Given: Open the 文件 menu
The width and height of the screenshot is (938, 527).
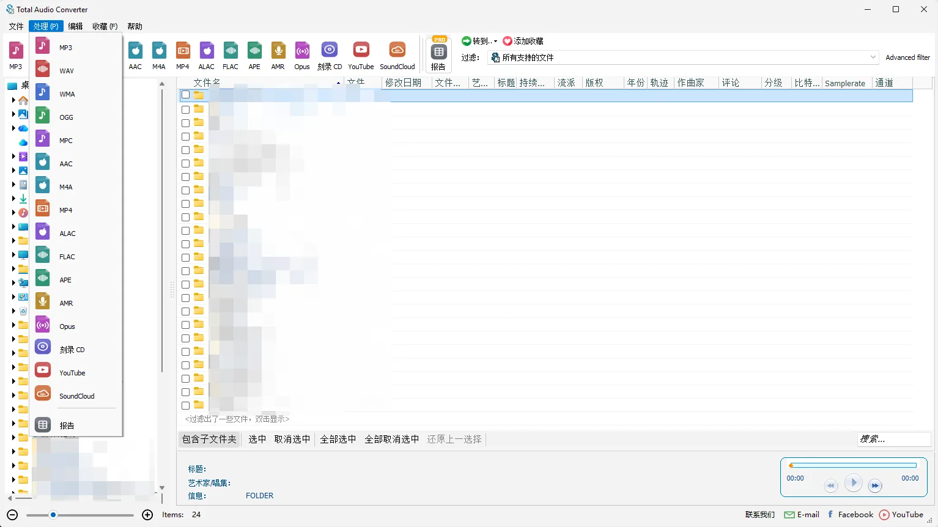Looking at the screenshot, I should click(16, 26).
